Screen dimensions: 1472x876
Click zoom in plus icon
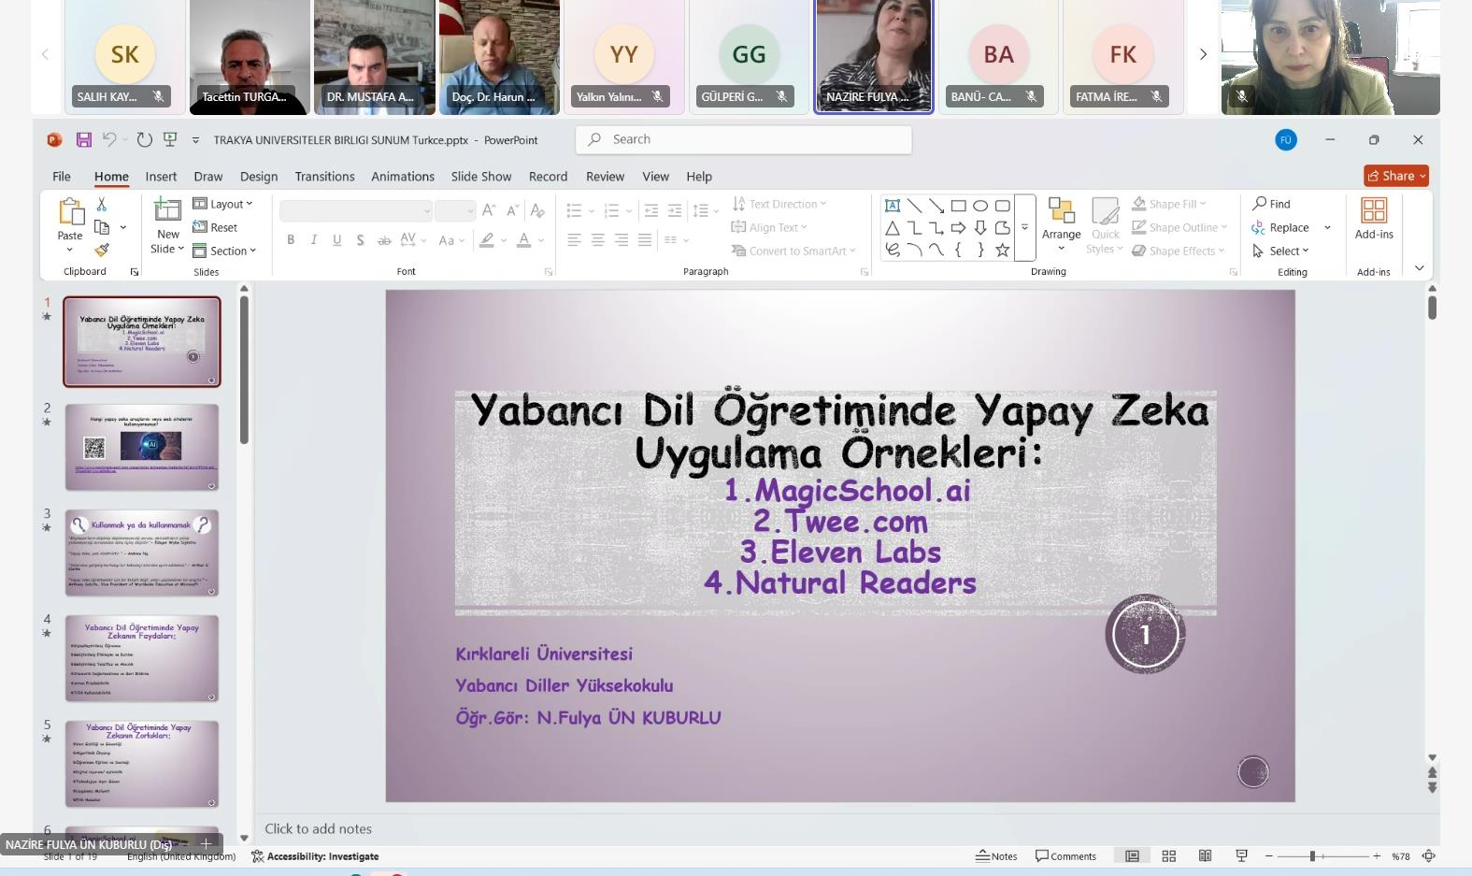coord(1377,855)
